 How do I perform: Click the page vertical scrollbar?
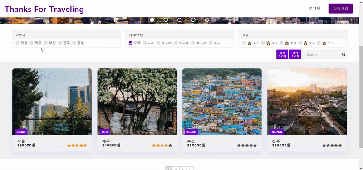point(361,97)
